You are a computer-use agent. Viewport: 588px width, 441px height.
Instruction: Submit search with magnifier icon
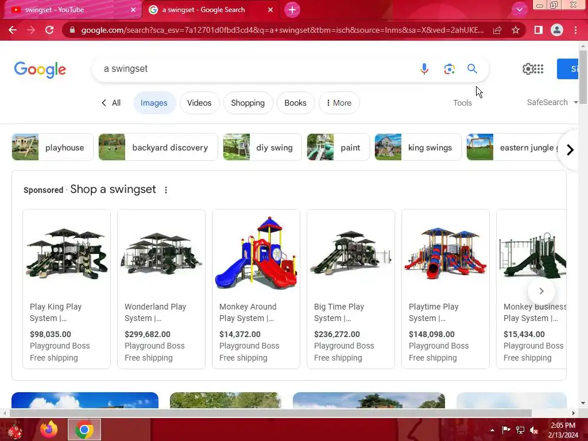click(x=472, y=69)
